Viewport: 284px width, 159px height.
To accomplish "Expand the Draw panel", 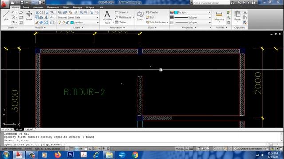I will (x=12, y=27).
